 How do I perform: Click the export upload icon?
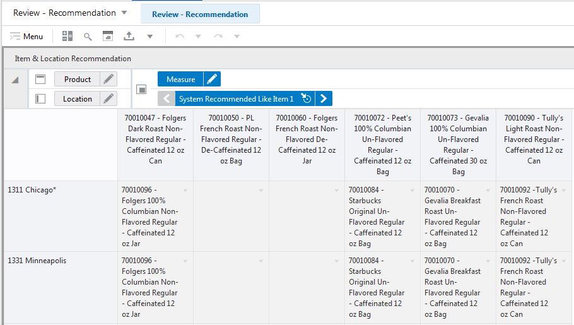(129, 36)
